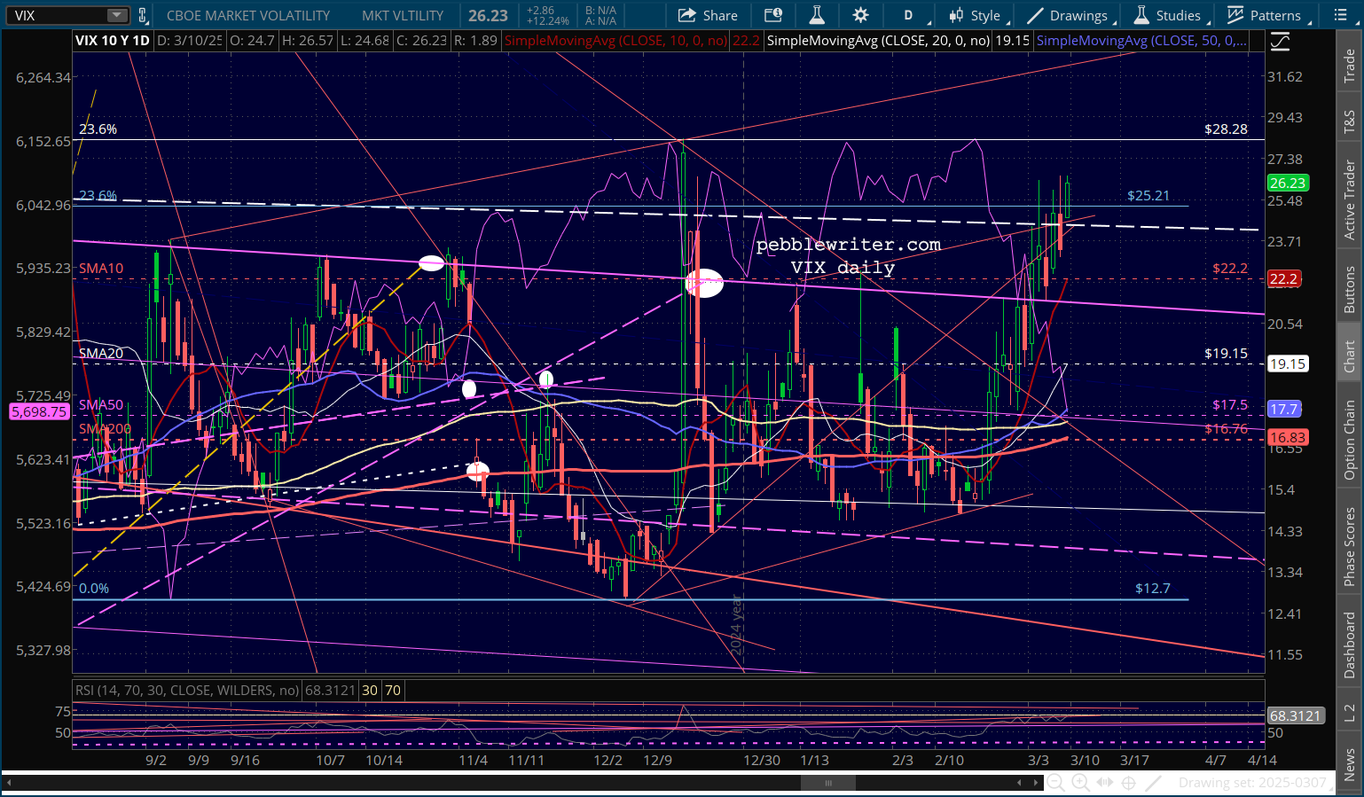Click the +12.24% change value

pos(546,21)
